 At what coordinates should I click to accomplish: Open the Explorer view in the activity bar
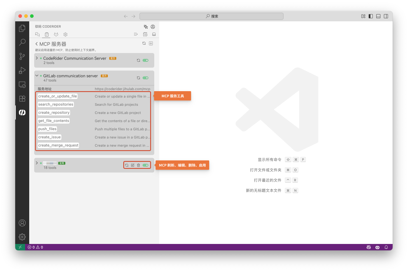[22, 28]
